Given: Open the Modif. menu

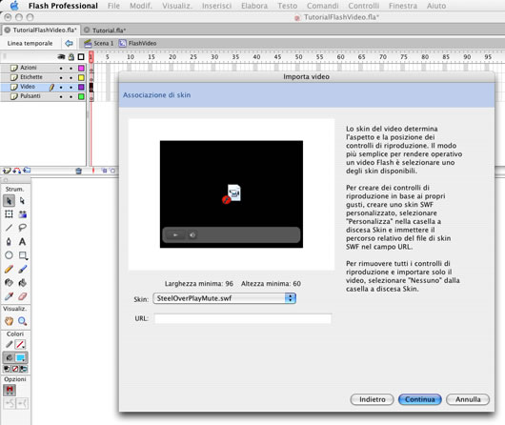Looking at the screenshot, I should pyautogui.click(x=141, y=6).
